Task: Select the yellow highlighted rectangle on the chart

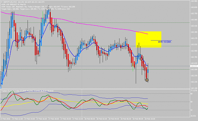Action: pyautogui.click(x=149, y=39)
